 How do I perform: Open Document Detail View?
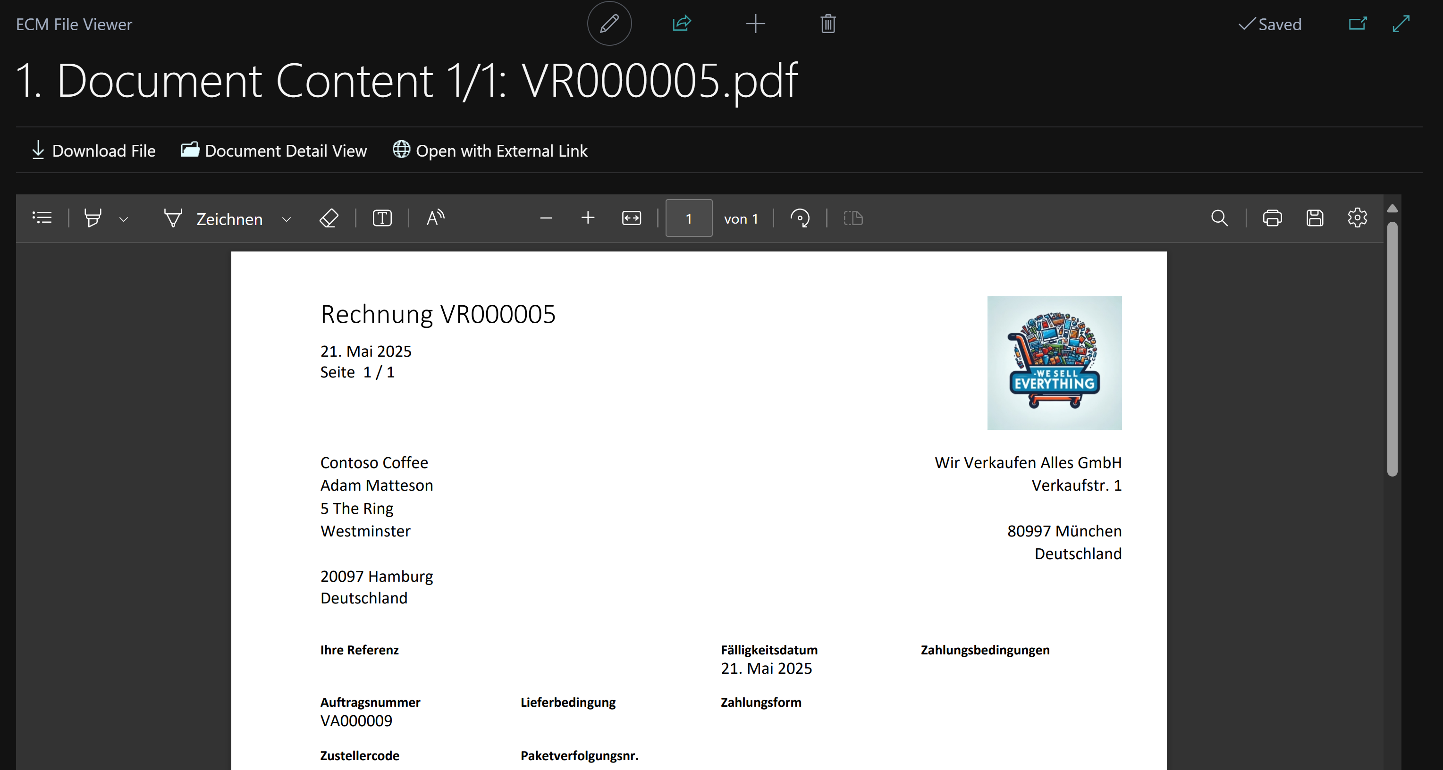[x=274, y=151]
